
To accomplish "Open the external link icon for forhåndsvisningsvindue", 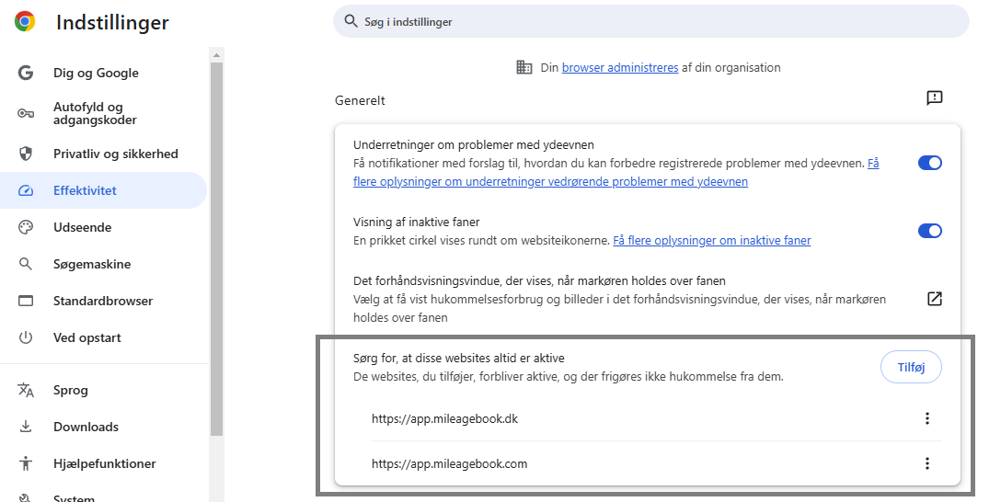I will 935,299.
